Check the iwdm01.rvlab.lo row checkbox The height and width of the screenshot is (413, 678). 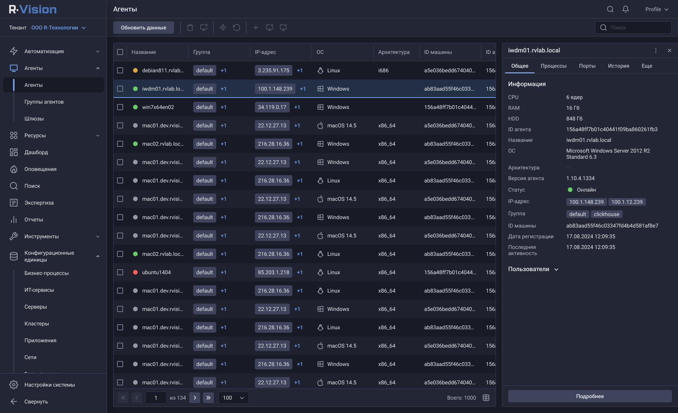point(120,89)
